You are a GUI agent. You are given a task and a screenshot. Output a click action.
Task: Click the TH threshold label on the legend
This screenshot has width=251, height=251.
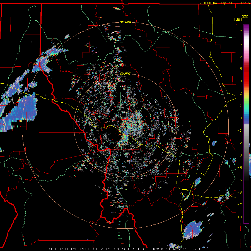240,217
